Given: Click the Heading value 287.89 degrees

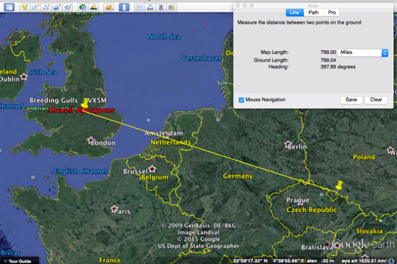Looking at the screenshot, I should [x=338, y=67].
